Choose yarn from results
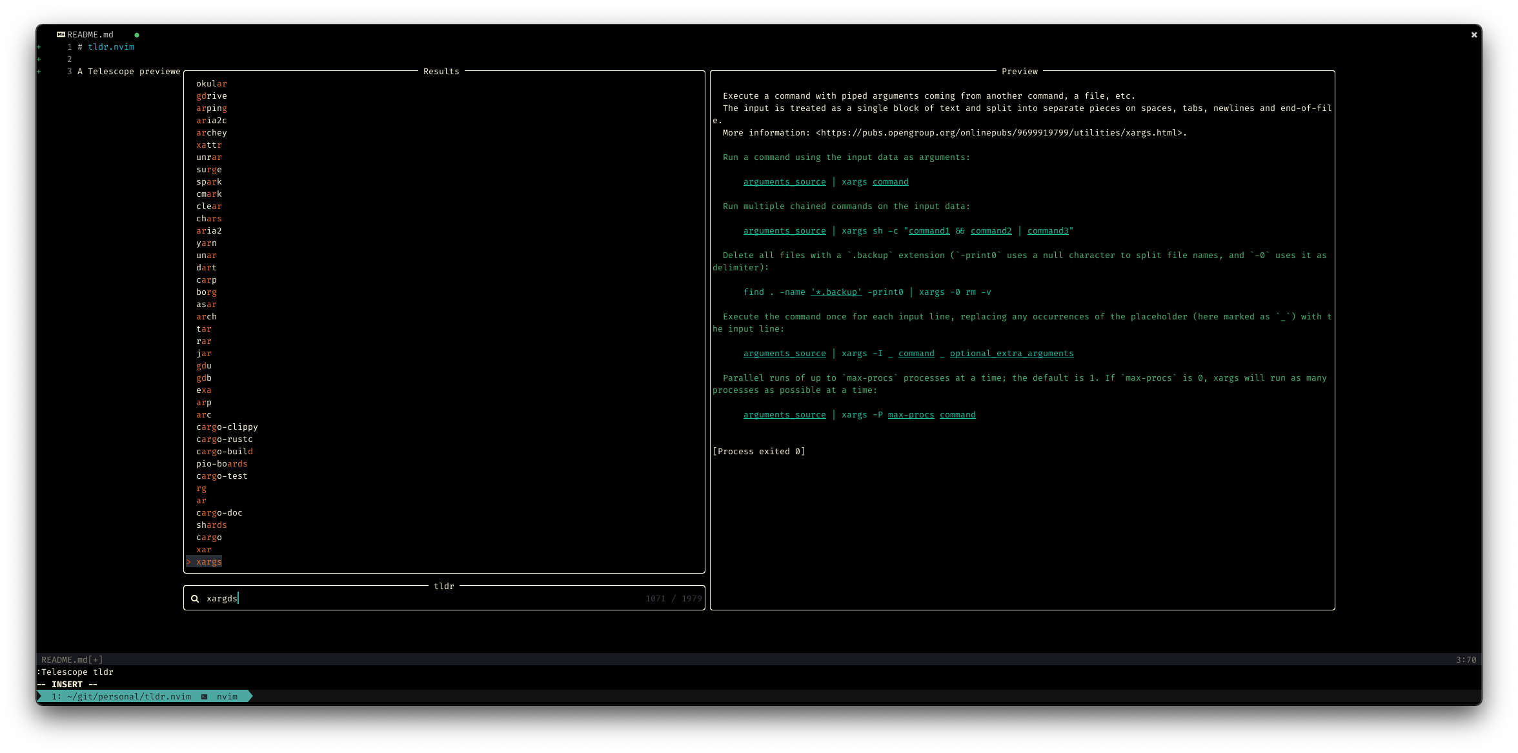The height and width of the screenshot is (753, 1518). (x=207, y=243)
